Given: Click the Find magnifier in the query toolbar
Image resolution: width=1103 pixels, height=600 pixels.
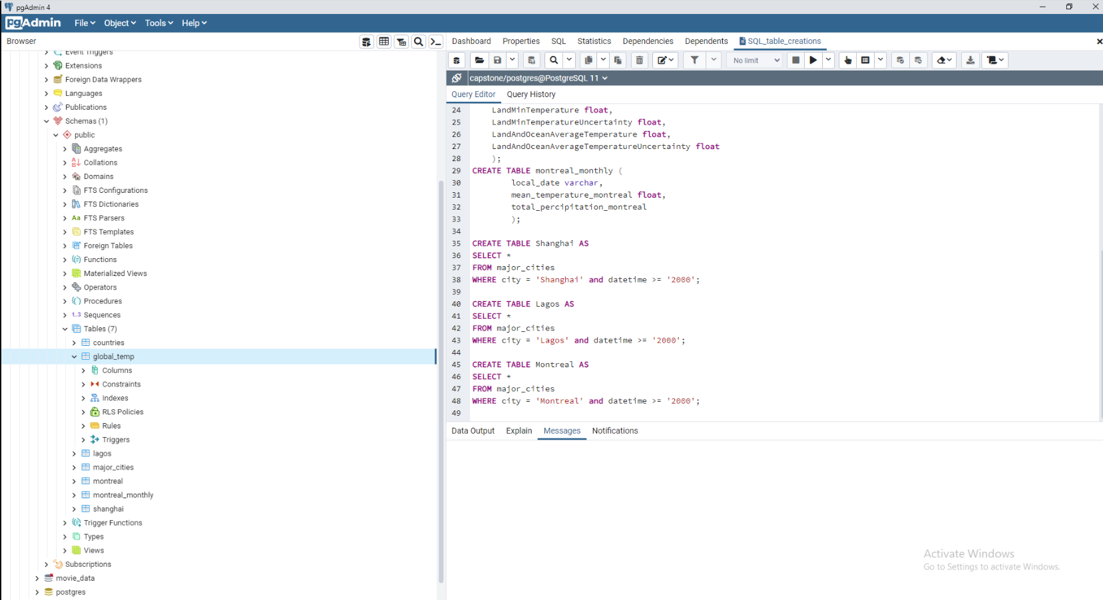Looking at the screenshot, I should (x=554, y=61).
